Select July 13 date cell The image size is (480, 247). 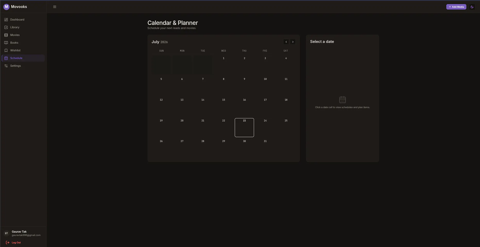(182, 107)
